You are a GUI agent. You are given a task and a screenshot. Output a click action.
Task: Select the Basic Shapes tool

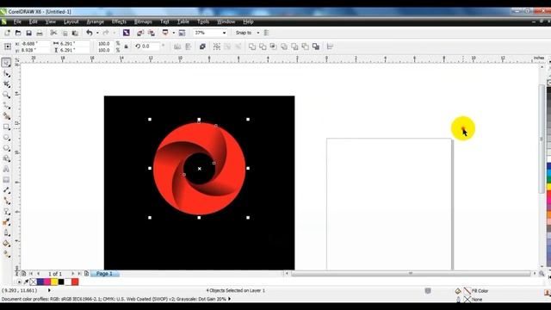(6, 158)
